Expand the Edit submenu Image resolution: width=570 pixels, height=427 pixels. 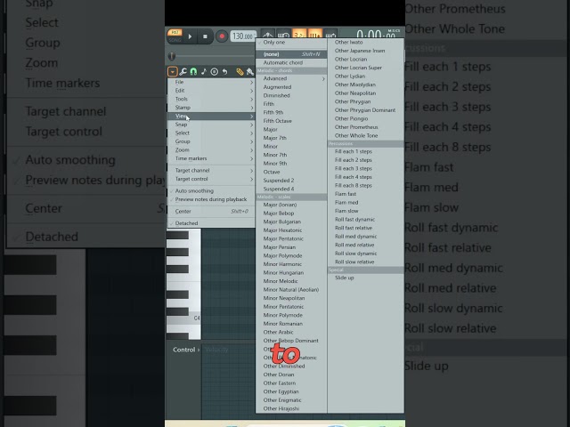[x=211, y=91]
